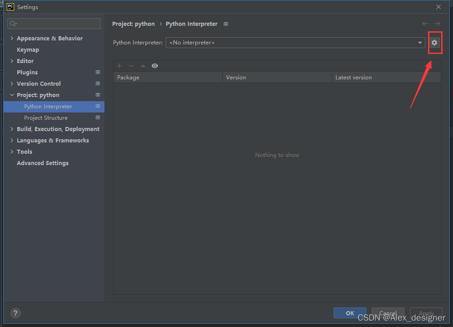Click the settings search field
The image size is (453, 327).
click(x=54, y=24)
